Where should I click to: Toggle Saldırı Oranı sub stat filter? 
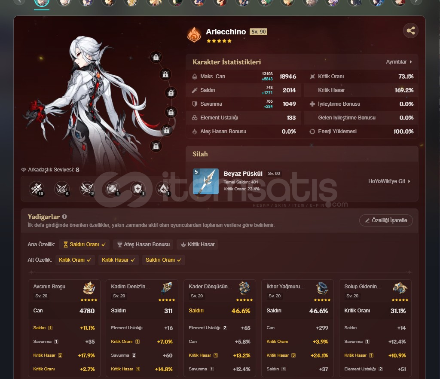(163, 260)
